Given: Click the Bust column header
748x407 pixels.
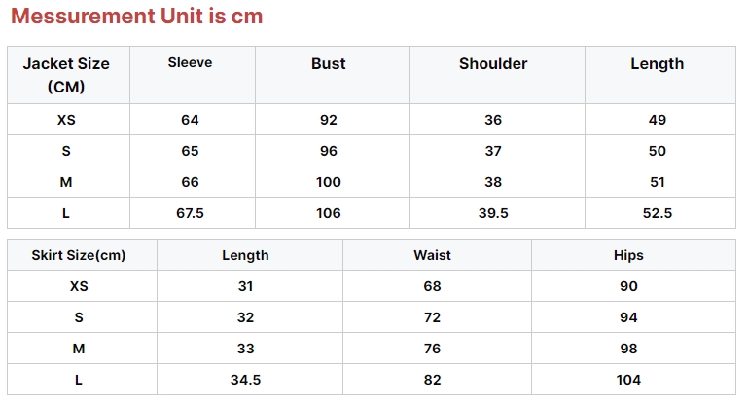Looking at the screenshot, I should (329, 64).
